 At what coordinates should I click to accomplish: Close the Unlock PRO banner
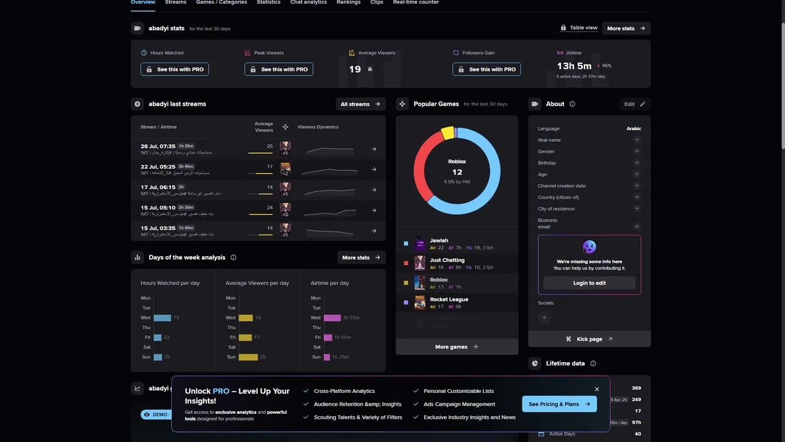[597, 389]
